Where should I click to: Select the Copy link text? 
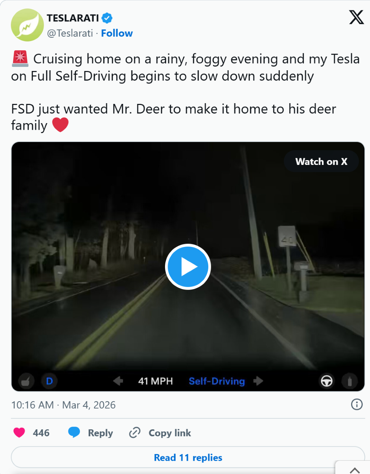pyautogui.click(x=170, y=433)
